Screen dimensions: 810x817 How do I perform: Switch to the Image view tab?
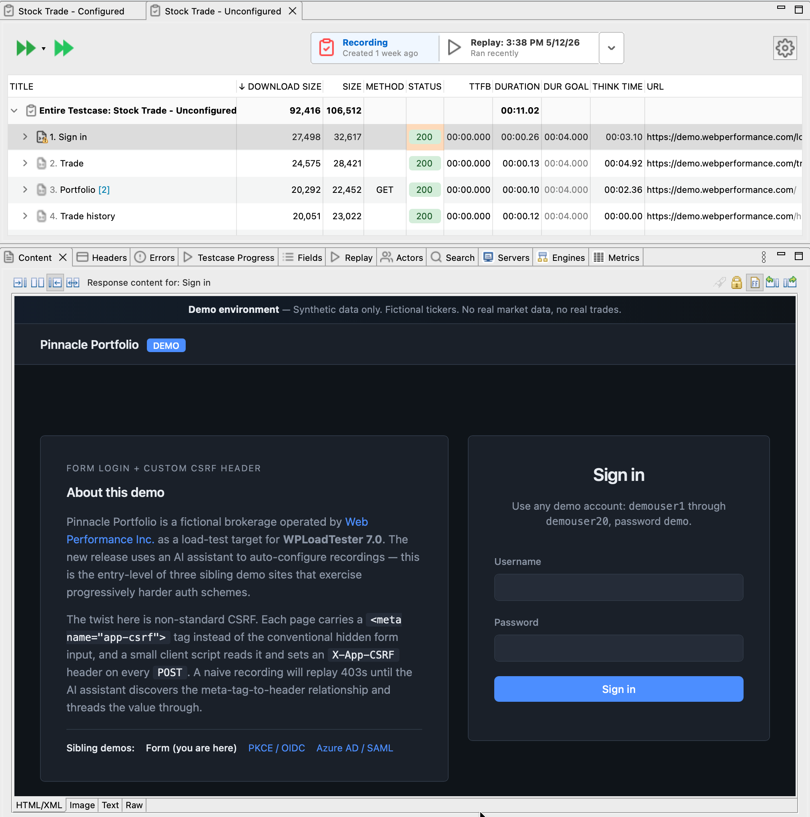[82, 805]
